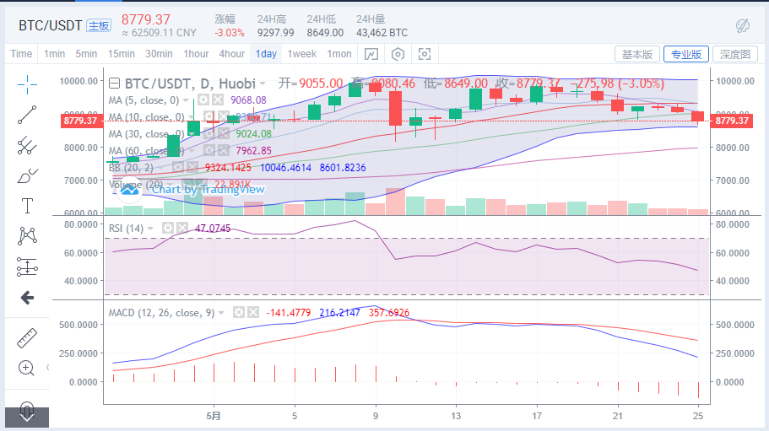
Task: Select the 1day interval
Action: point(266,54)
